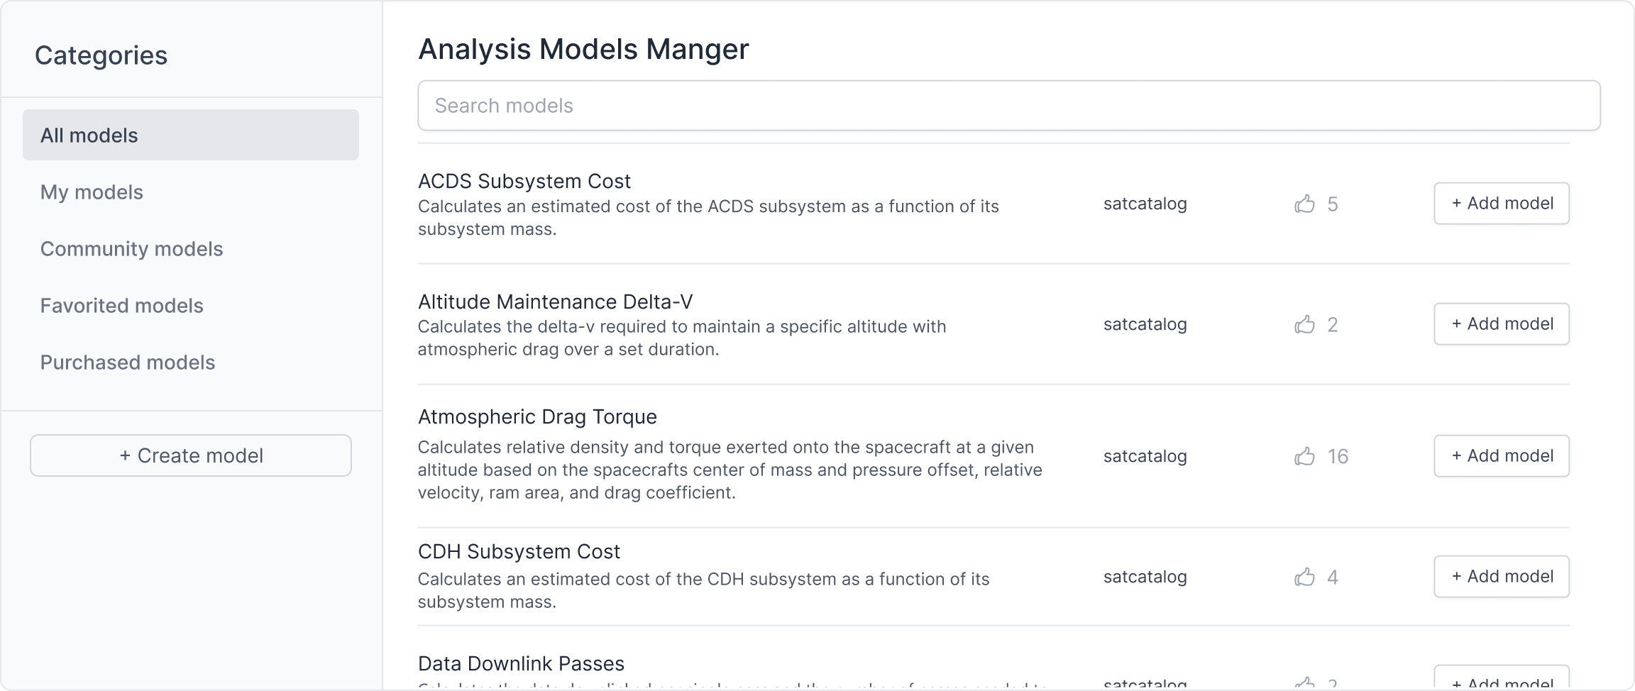Click Create model in the sidebar
The width and height of the screenshot is (1635, 691).
(190, 455)
